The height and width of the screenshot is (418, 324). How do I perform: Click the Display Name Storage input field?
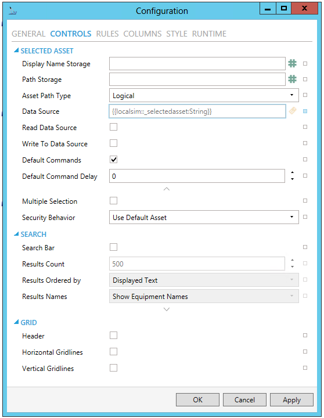(x=197, y=64)
